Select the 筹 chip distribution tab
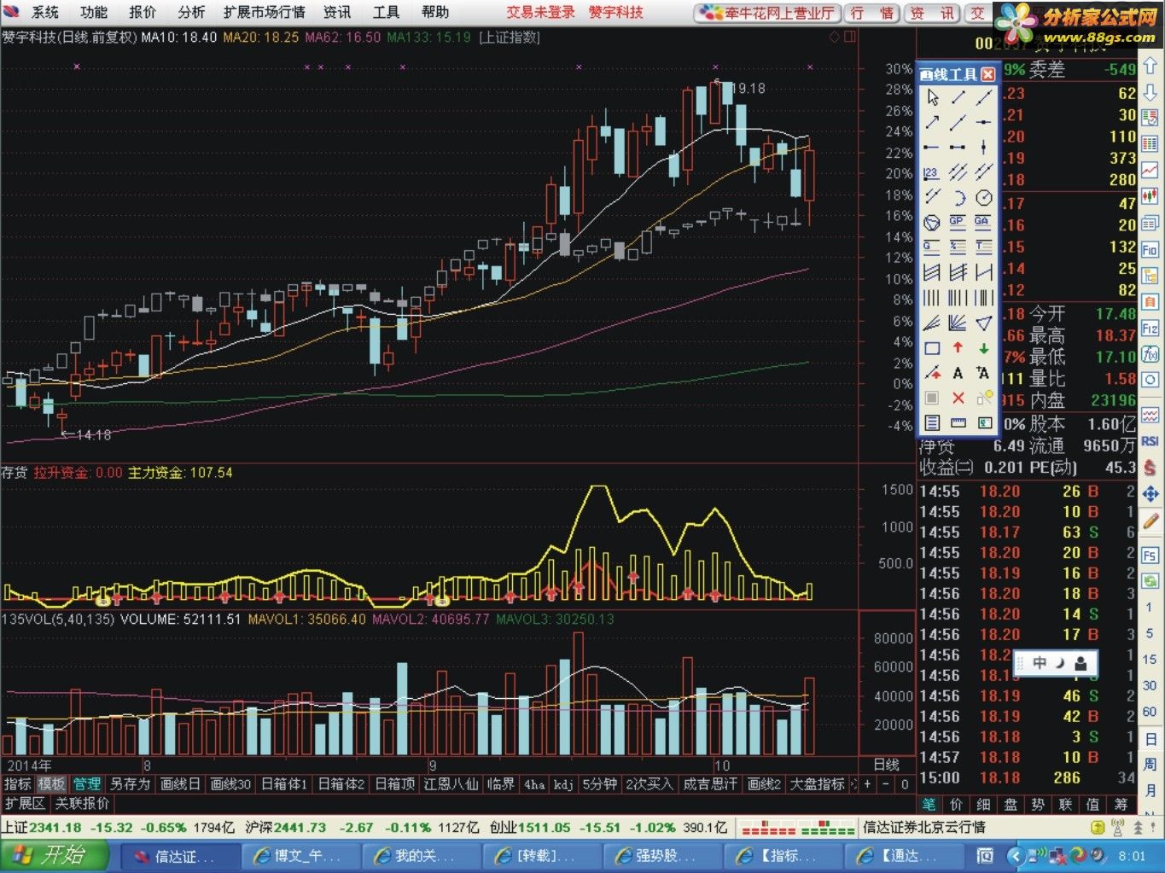The height and width of the screenshot is (873, 1165). point(1121,804)
